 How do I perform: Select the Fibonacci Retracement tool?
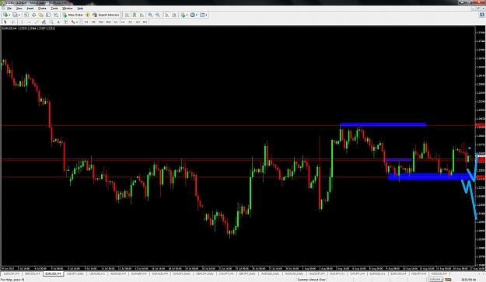coord(51,22)
